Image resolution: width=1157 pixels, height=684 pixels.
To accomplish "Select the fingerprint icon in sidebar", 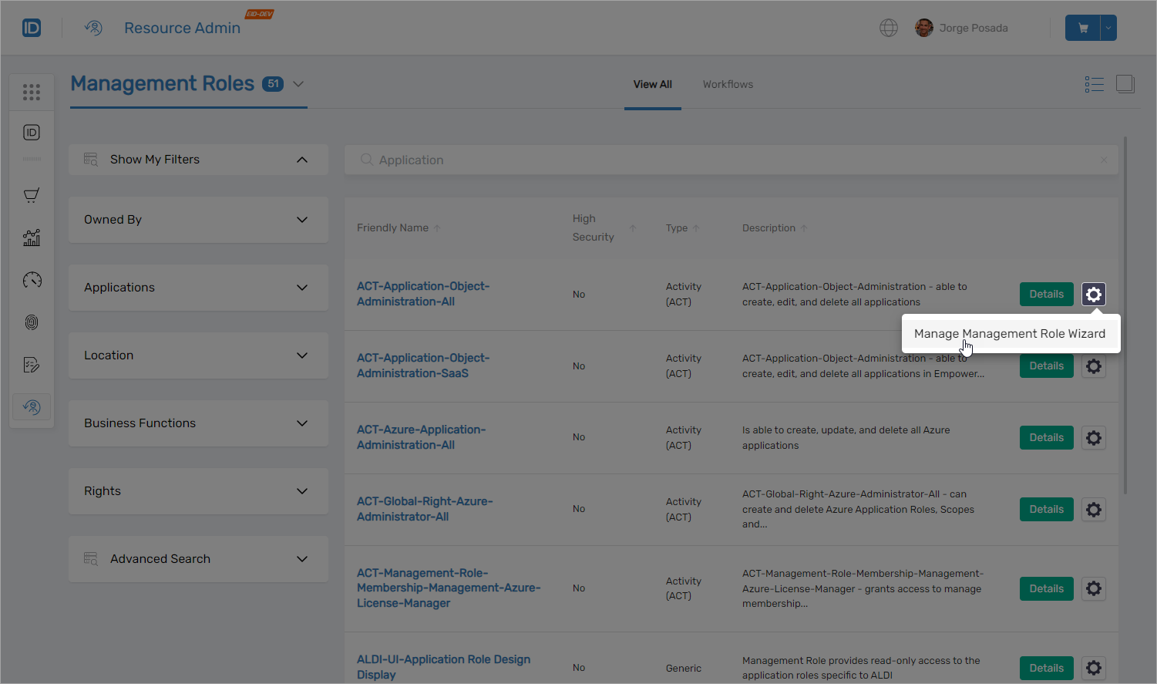I will click(31, 322).
